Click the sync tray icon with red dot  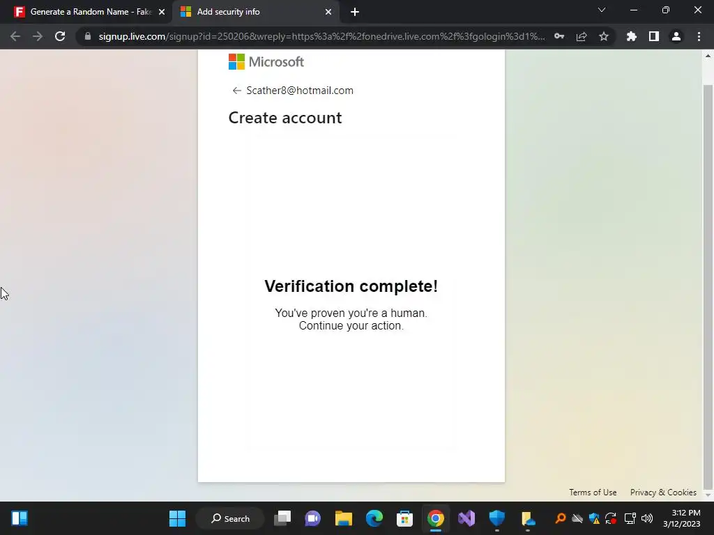pos(611,518)
